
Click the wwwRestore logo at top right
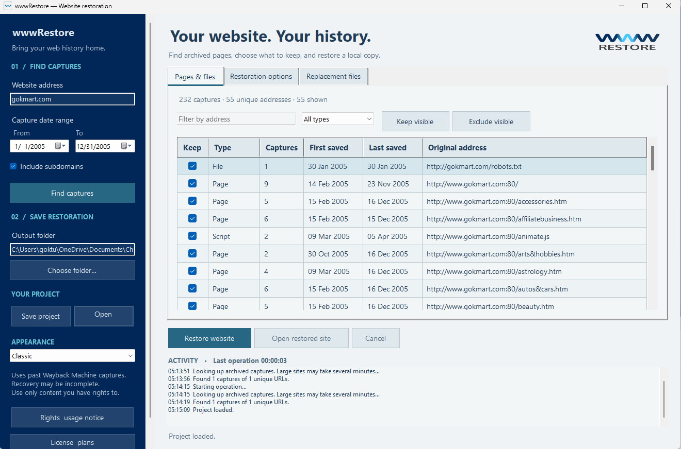(x=627, y=42)
